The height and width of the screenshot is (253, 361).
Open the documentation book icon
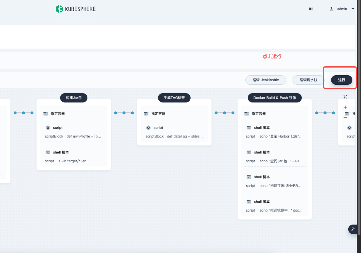pyautogui.click(x=311, y=9)
